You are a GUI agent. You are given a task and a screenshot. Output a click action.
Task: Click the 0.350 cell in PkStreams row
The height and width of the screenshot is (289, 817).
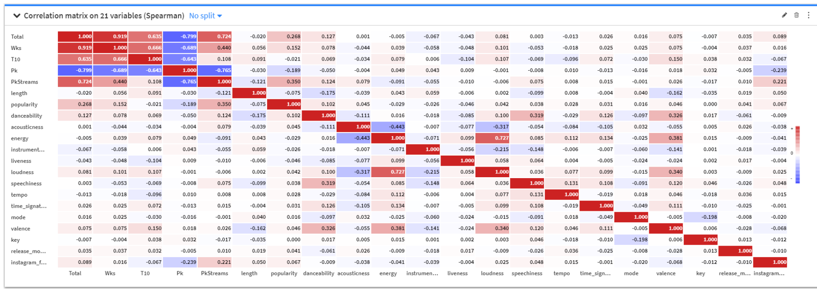tap(284, 82)
